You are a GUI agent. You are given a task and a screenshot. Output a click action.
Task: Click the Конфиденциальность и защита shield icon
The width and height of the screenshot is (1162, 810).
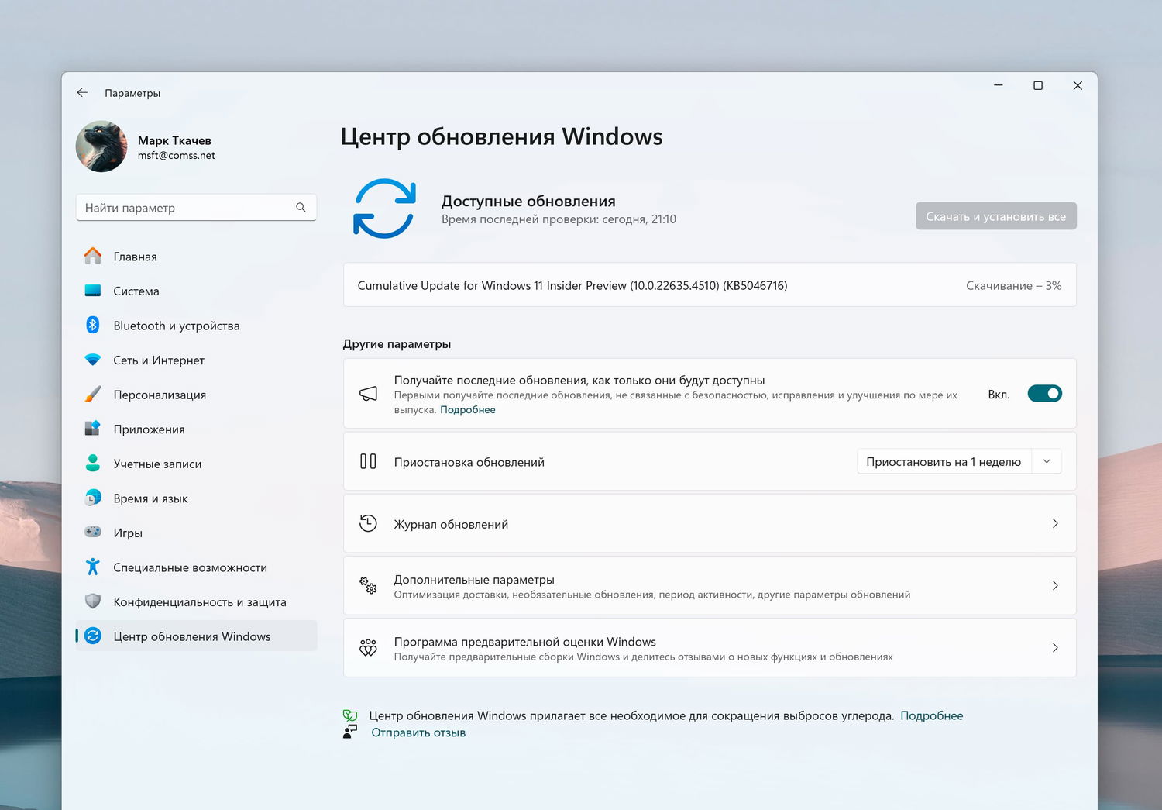tap(93, 601)
